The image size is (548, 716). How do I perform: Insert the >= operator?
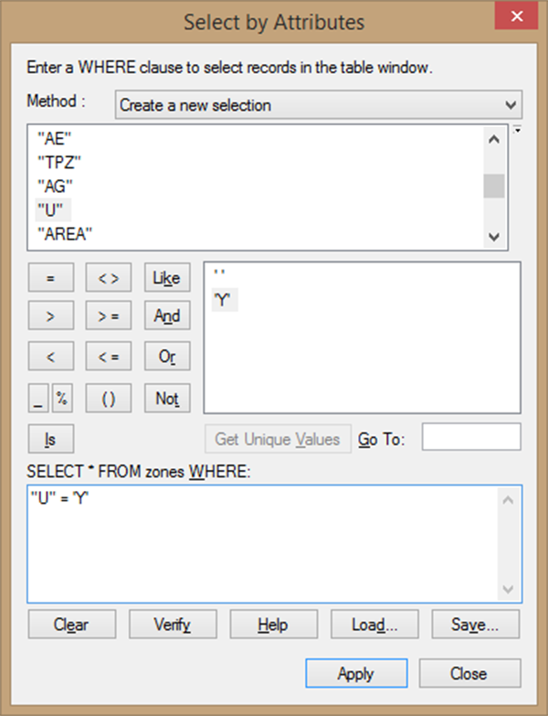click(109, 315)
